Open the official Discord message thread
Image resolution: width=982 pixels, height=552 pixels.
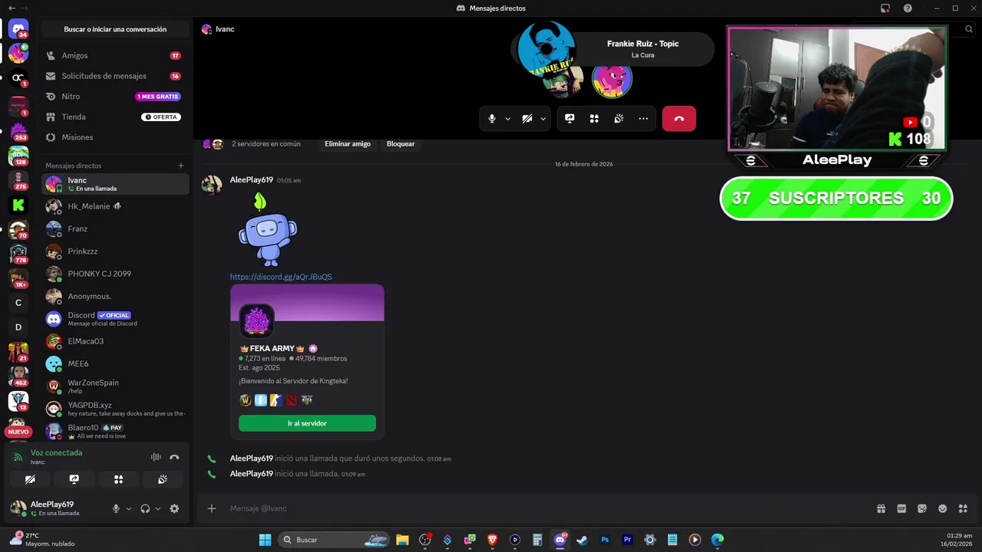click(x=115, y=319)
